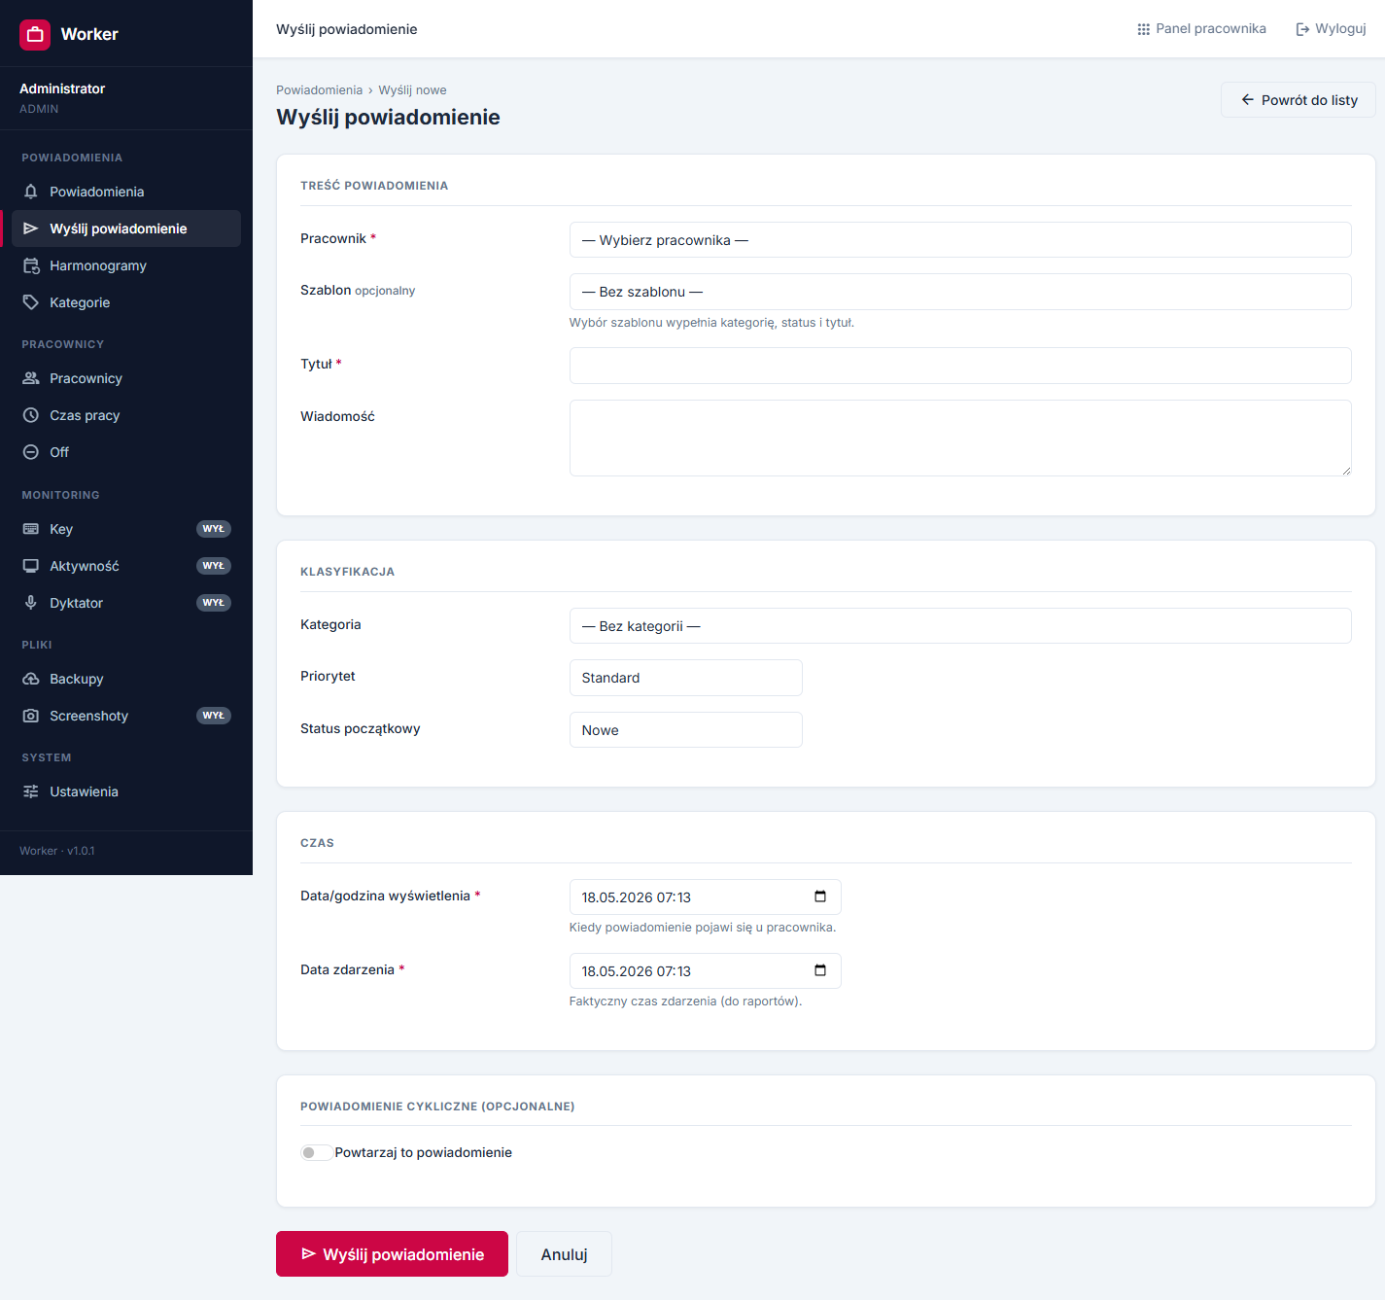The width and height of the screenshot is (1385, 1300).
Task: Click the WYŁ badge next to Key
Action: [x=214, y=529]
